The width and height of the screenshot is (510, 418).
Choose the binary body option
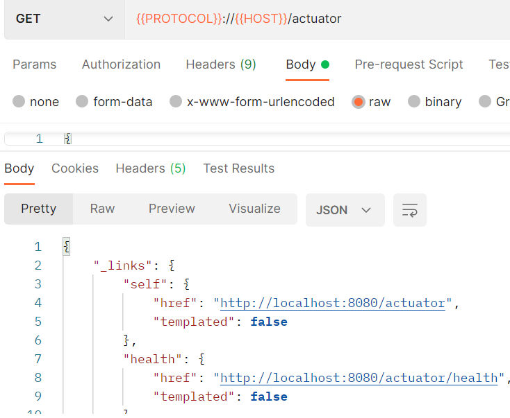tap(434, 102)
